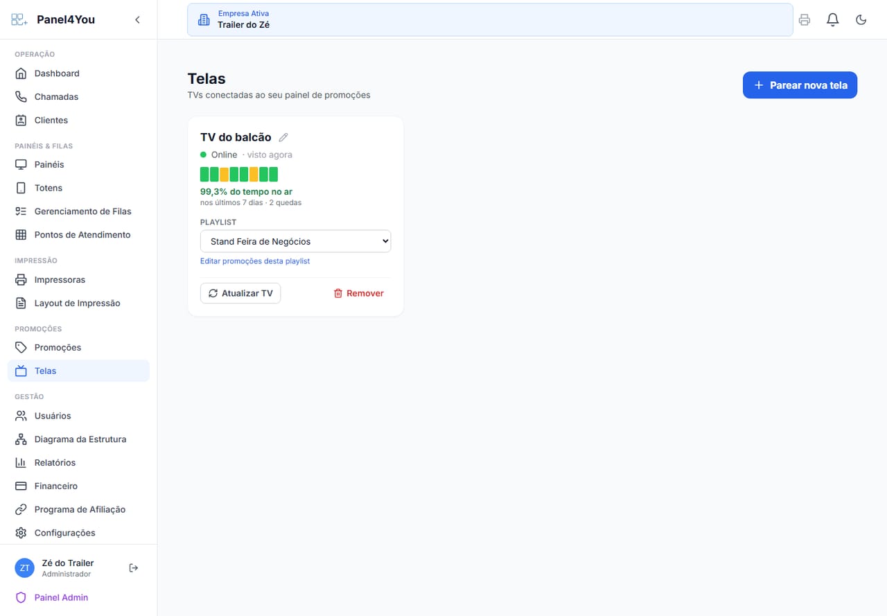Click the Promoções tag icon
This screenshot has width=887, height=616.
coord(21,347)
